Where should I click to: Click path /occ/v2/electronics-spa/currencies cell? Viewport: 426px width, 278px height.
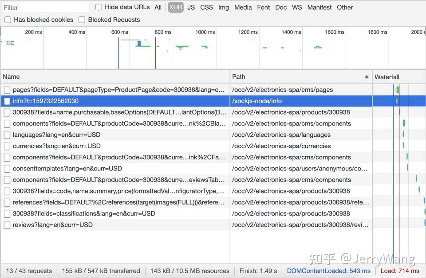pyautogui.click(x=301, y=146)
